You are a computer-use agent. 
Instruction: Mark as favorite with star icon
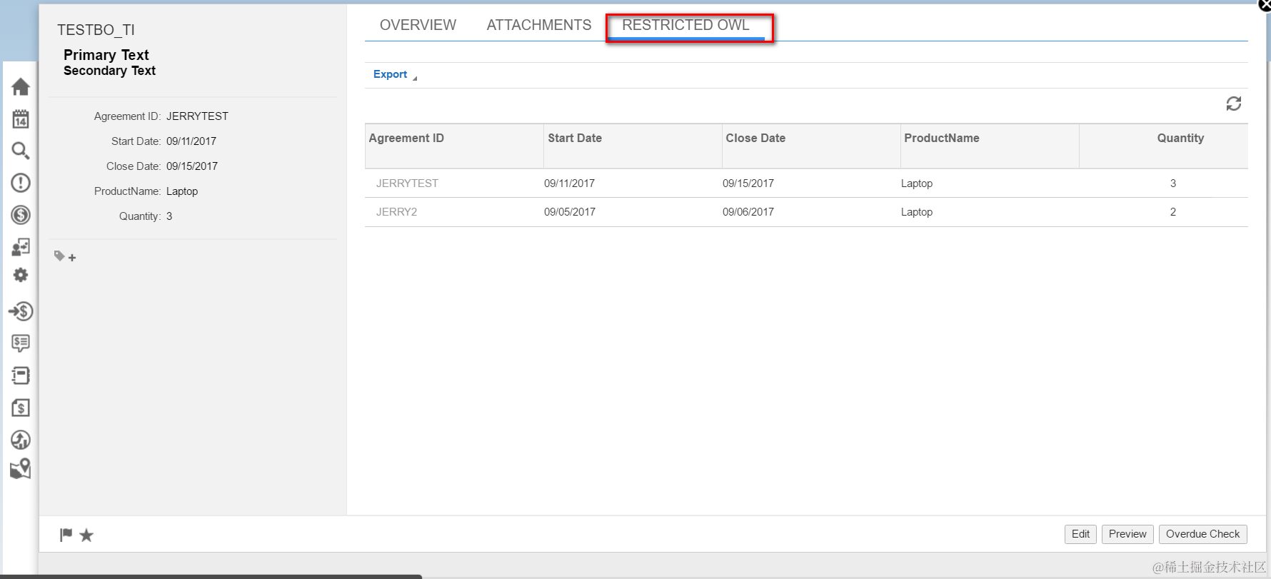[86, 535]
